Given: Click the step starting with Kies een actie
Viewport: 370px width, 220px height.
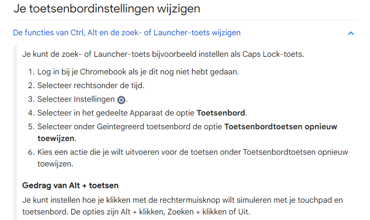Looking at the screenshot, I should click(193, 152).
